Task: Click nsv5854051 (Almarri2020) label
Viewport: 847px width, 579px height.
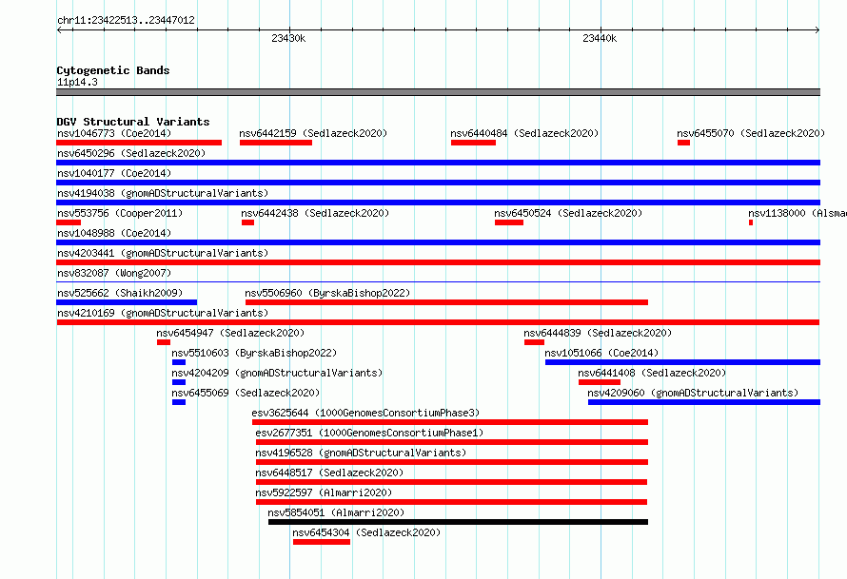Action: pos(336,512)
